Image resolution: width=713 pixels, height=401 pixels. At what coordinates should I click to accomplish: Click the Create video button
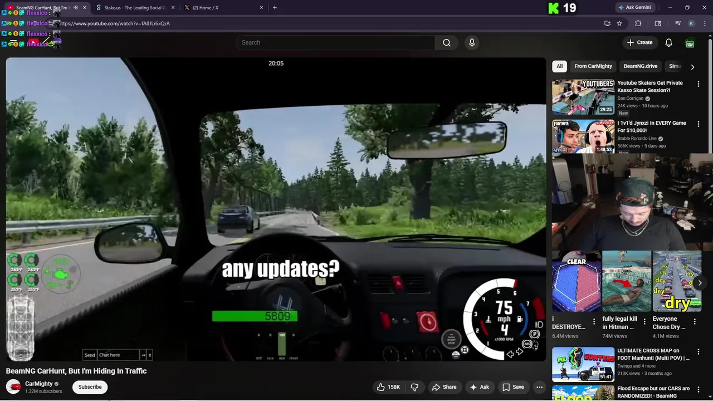coord(639,42)
